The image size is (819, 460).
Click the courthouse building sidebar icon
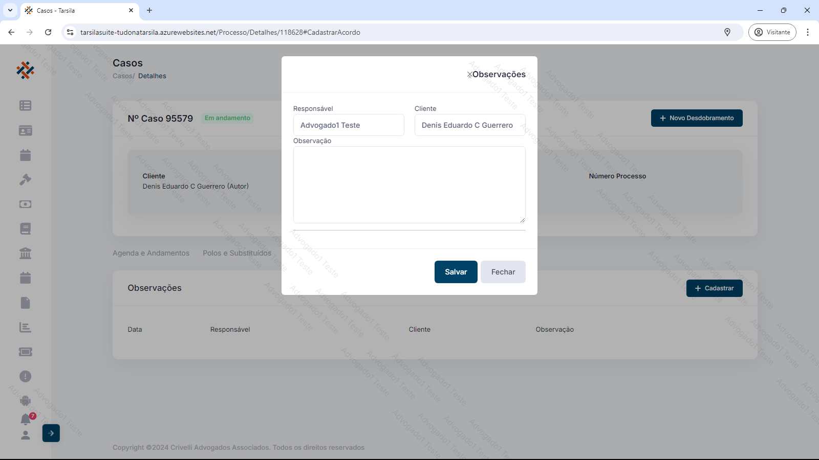point(25,253)
